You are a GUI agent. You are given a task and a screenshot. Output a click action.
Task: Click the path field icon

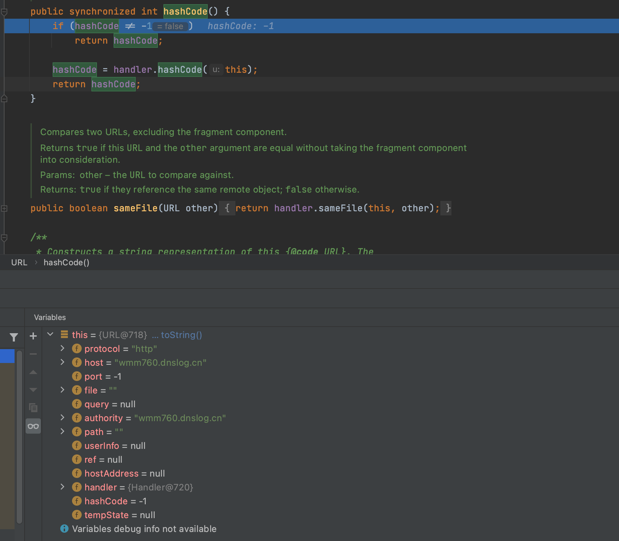(77, 432)
